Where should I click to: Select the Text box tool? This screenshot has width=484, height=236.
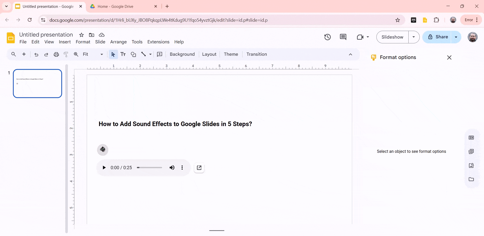click(123, 54)
